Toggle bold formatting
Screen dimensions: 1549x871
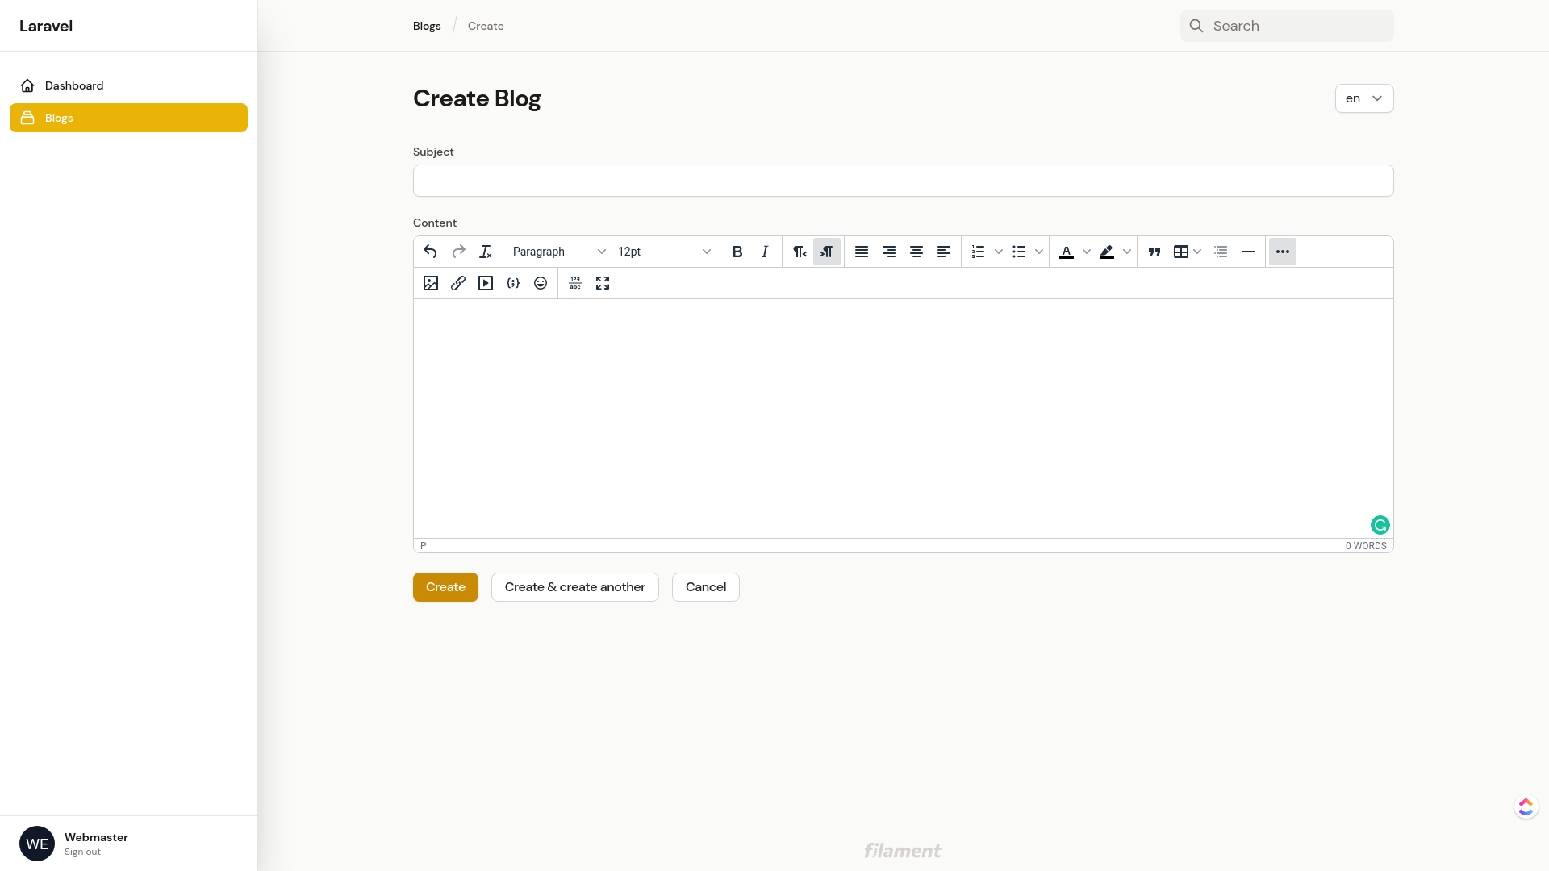(x=737, y=252)
